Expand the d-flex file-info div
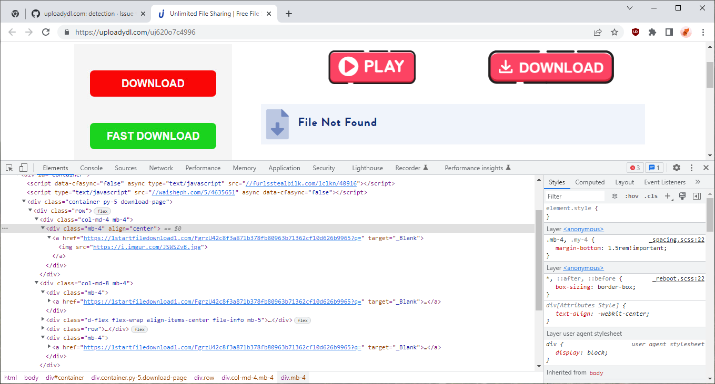 (43, 319)
